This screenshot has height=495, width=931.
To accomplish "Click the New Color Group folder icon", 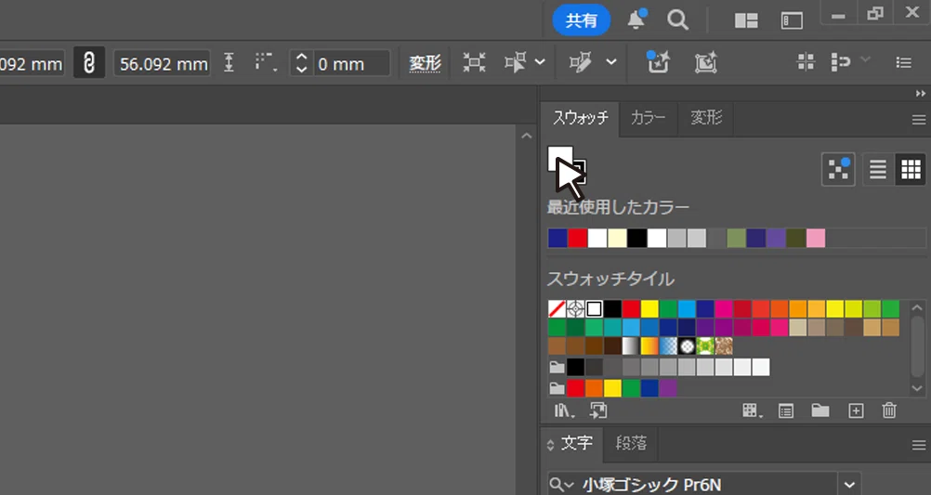I will click(x=820, y=410).
